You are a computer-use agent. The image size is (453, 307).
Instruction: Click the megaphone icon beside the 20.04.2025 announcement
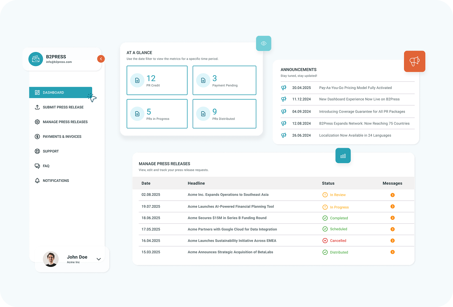click(x=284, y=88)
